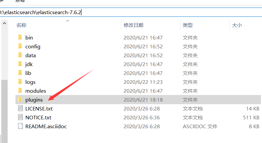262x143 pixels.
Task: Sort by the 大小 column header
Action: (237, 25)
